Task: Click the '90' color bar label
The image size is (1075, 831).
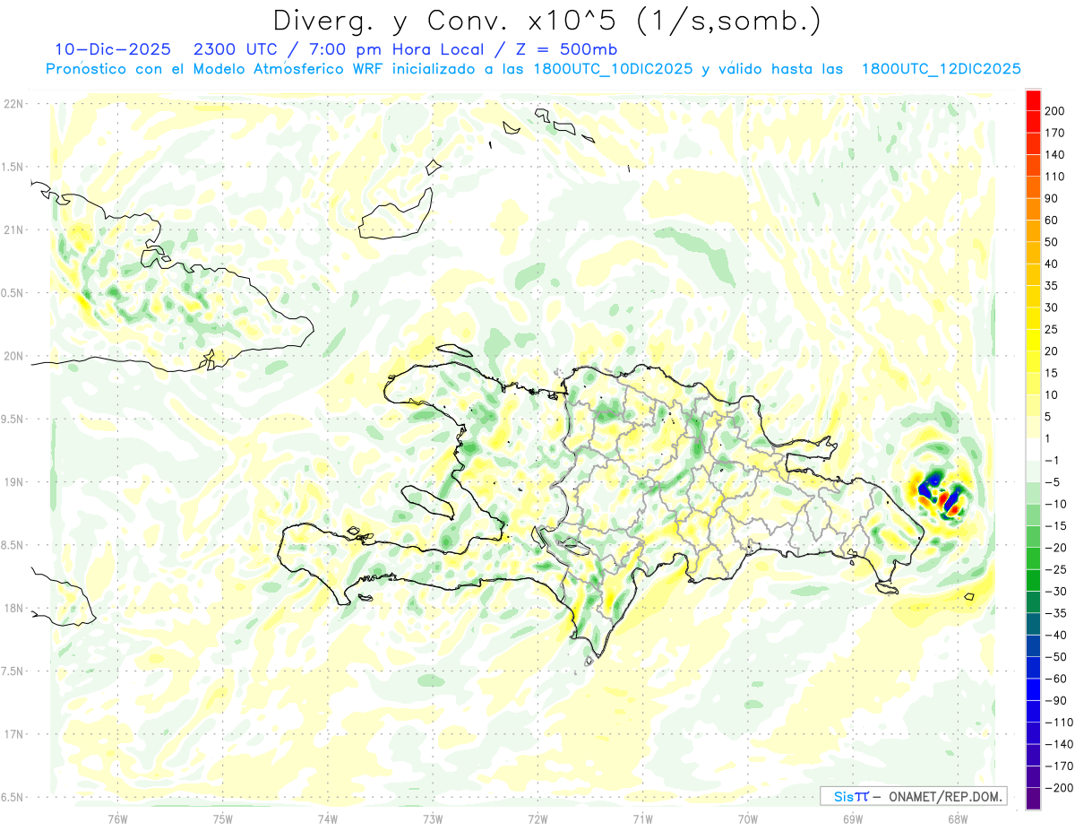Action: [x=1053, y=198]
